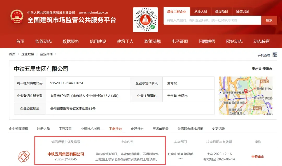Click the 实施部门 column header

[181, 142]
